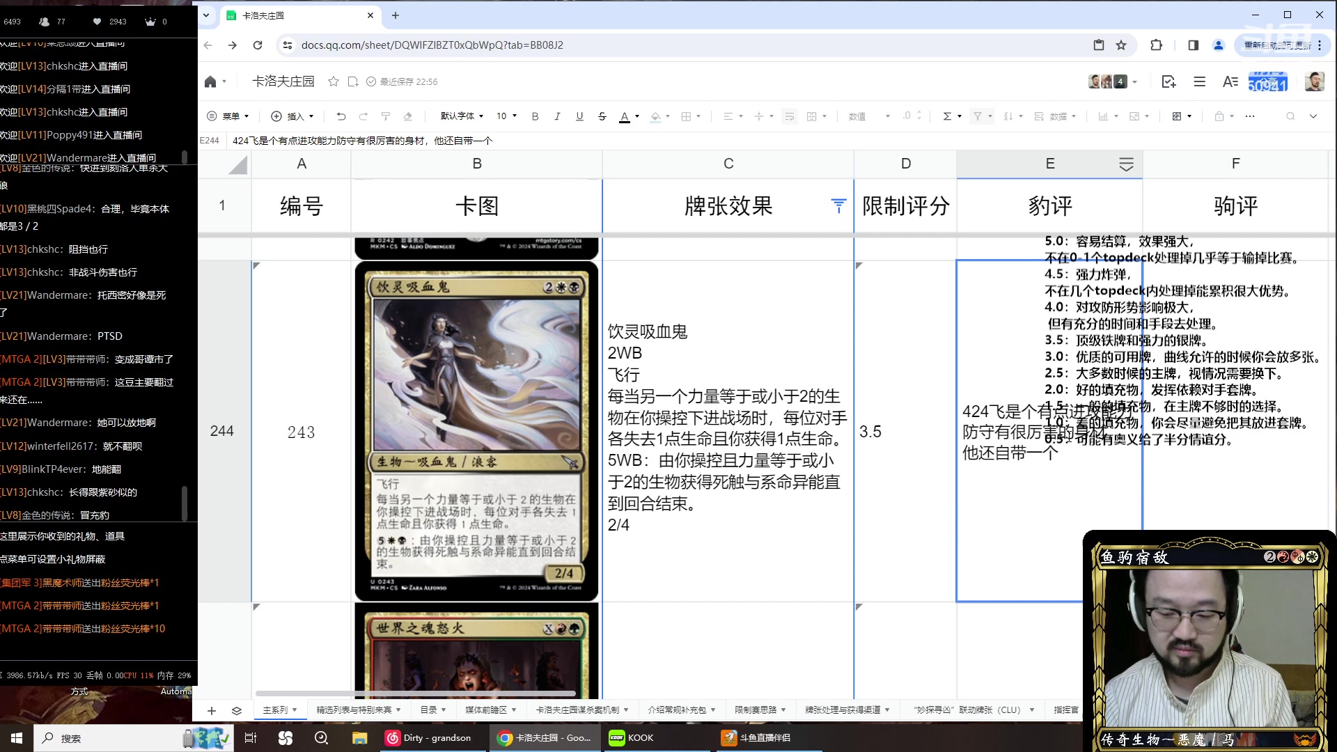Image resolution: width=1337 pixels, height=752 pixels.
Task: Toggle bold formatting
Action: click(x=535, y=116)
